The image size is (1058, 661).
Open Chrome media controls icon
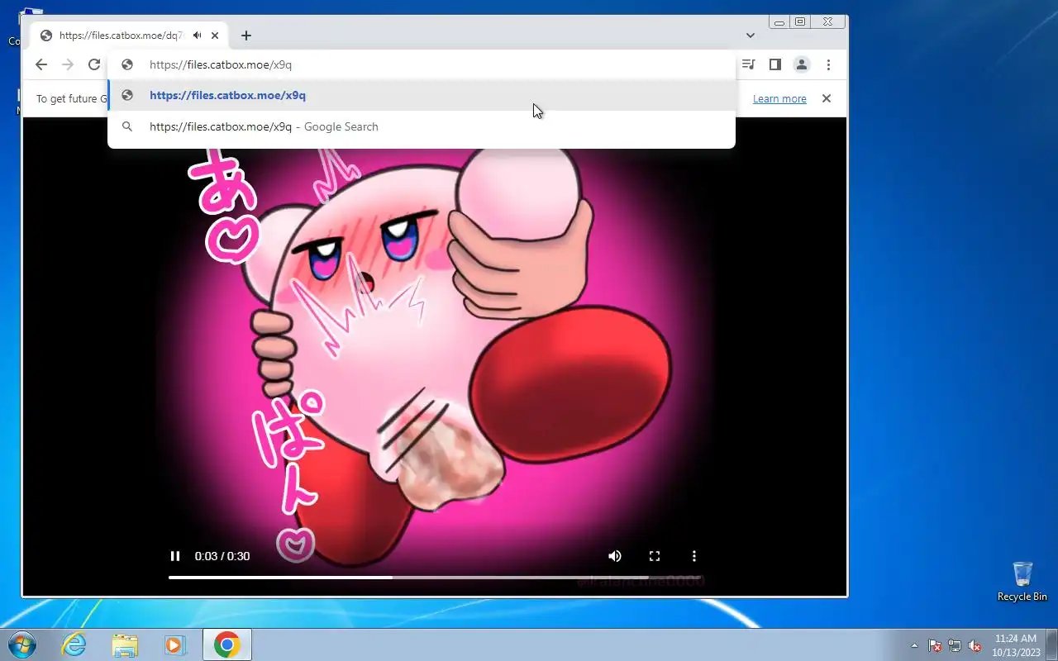(x=748, y=64)
